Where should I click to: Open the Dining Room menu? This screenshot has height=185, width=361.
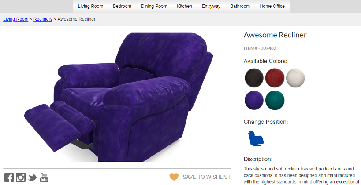154,6
